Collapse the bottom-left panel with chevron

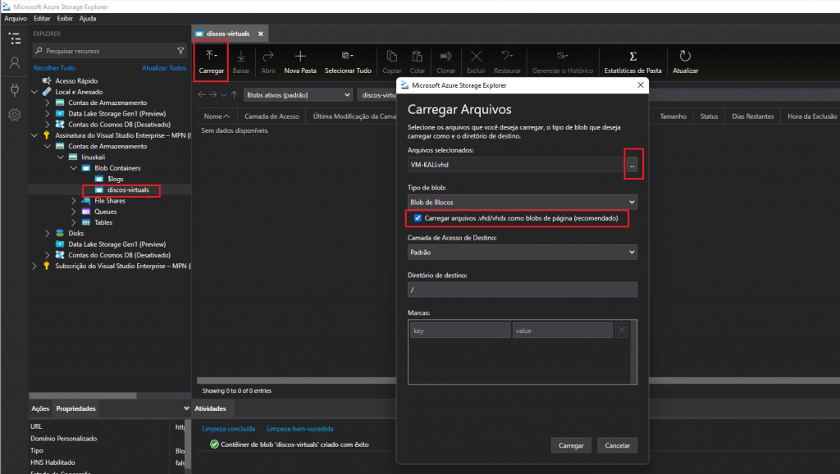[x=186, y=408]
